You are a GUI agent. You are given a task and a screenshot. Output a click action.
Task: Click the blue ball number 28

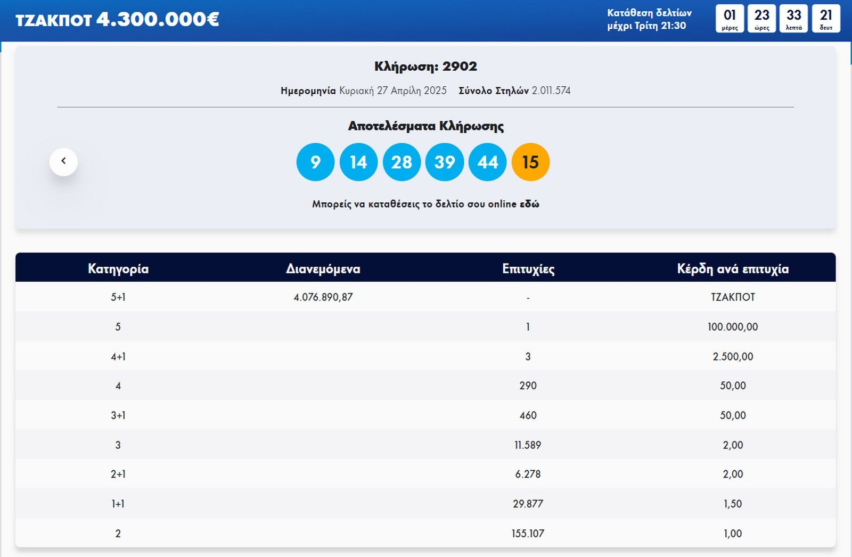coord(402,162)
